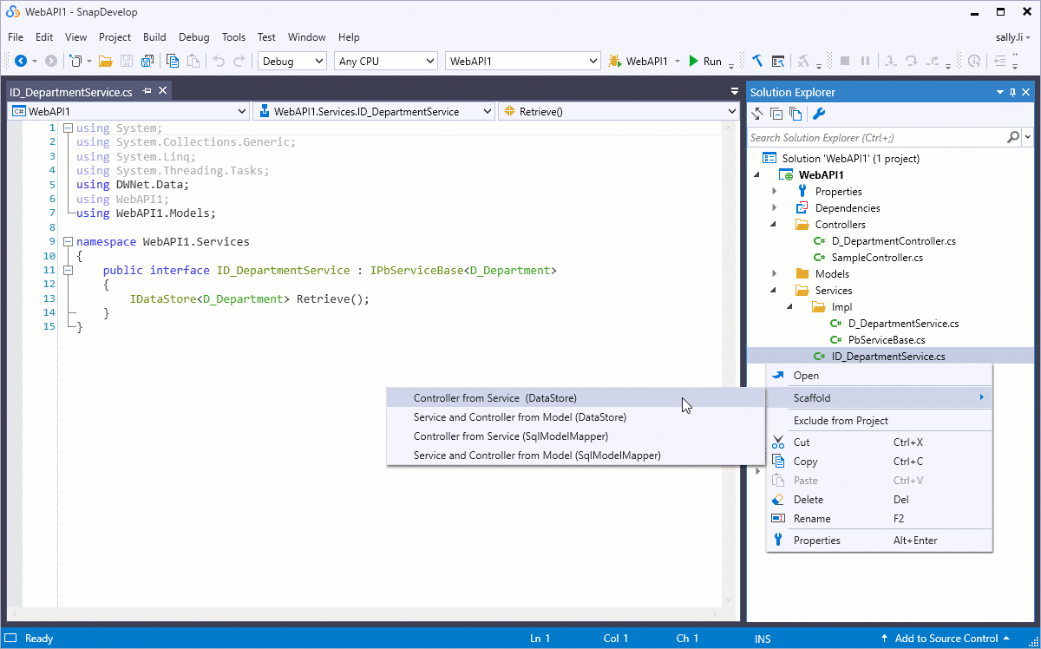Click the Open File folder icon

coord(105,61)
